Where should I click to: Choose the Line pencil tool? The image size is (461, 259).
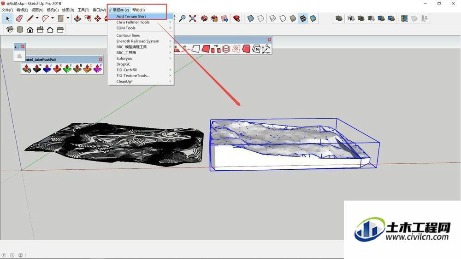tap(30, 18)
